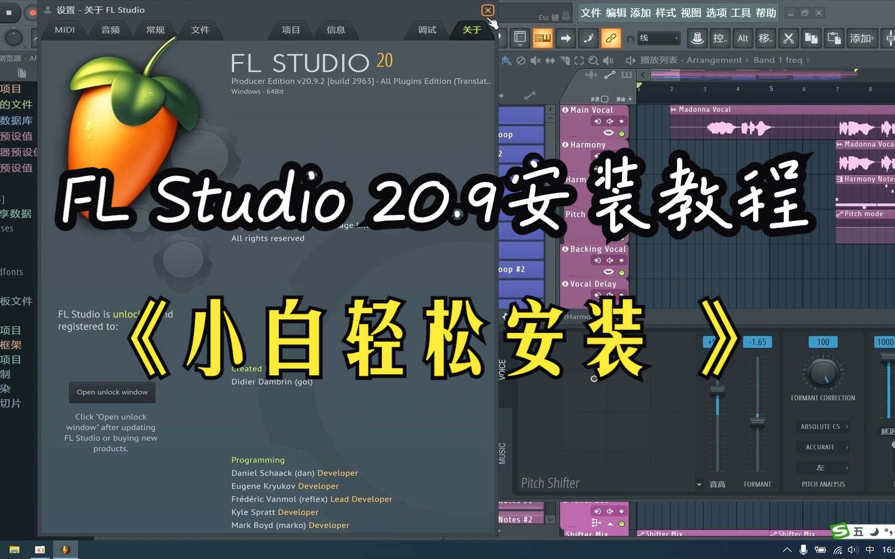Click the piano keys picker icon
Viewport: 895px width, 559px height.
627,76
